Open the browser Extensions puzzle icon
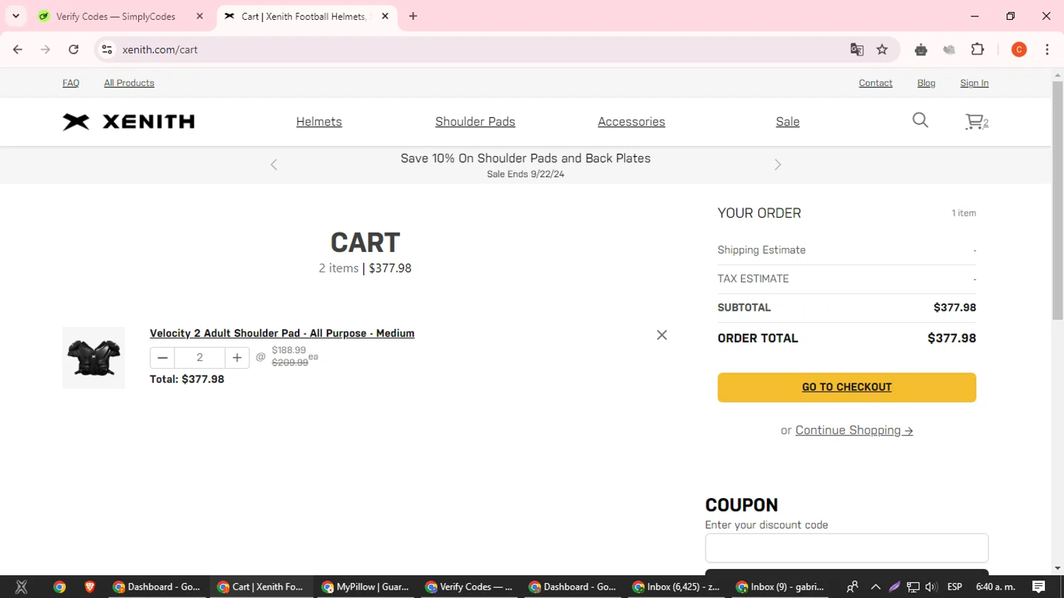Viewport: 1064px width, 598px height. [x=977, y=50]
